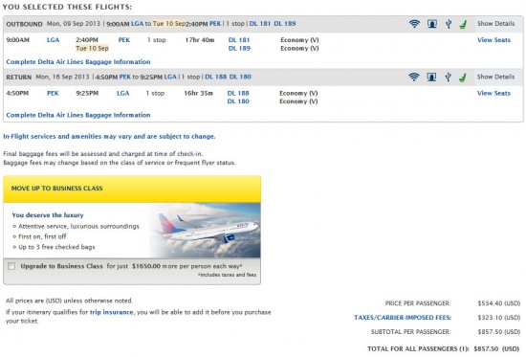The height and width of the screenshot is (357, 526).
Task: Click the return green seat icon
Action: (x=463, y=78)
